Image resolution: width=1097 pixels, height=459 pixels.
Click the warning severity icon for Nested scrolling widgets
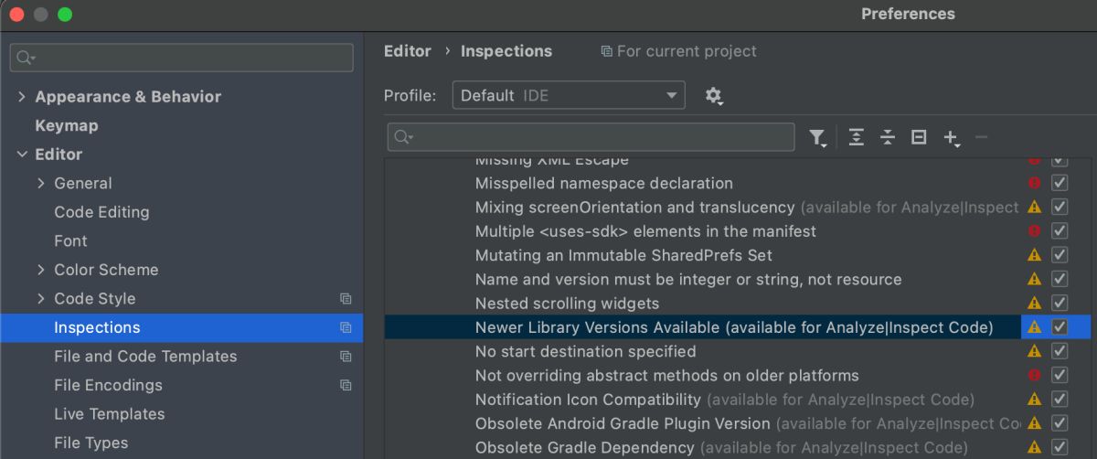click(x=1034, y=303)
